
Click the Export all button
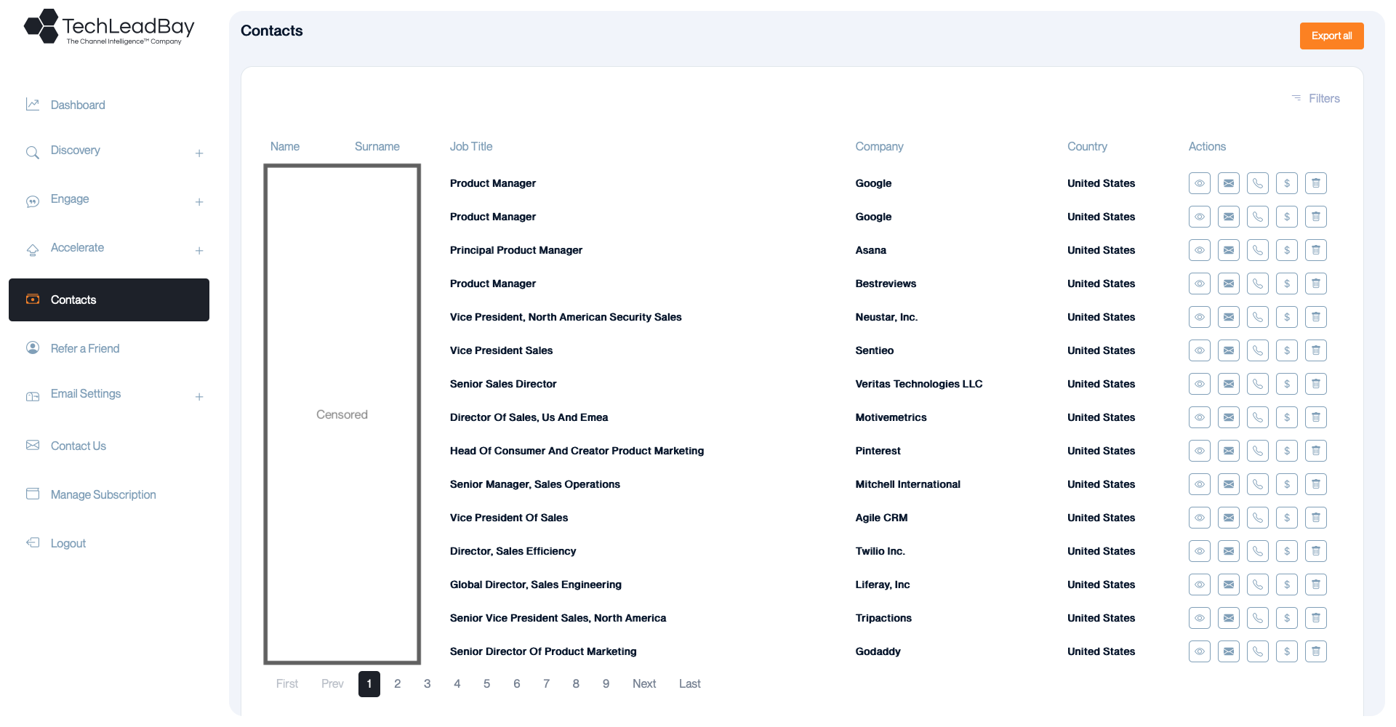(1332, 36)
